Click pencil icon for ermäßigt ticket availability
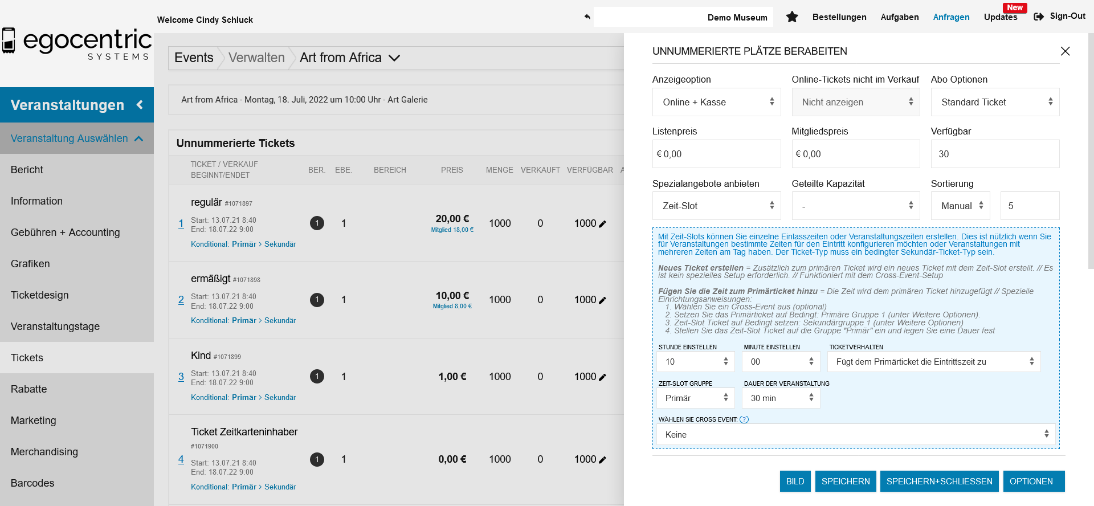Image resolution: width=1094 pixels, height=506 pixels. click(x=603, y=300)
